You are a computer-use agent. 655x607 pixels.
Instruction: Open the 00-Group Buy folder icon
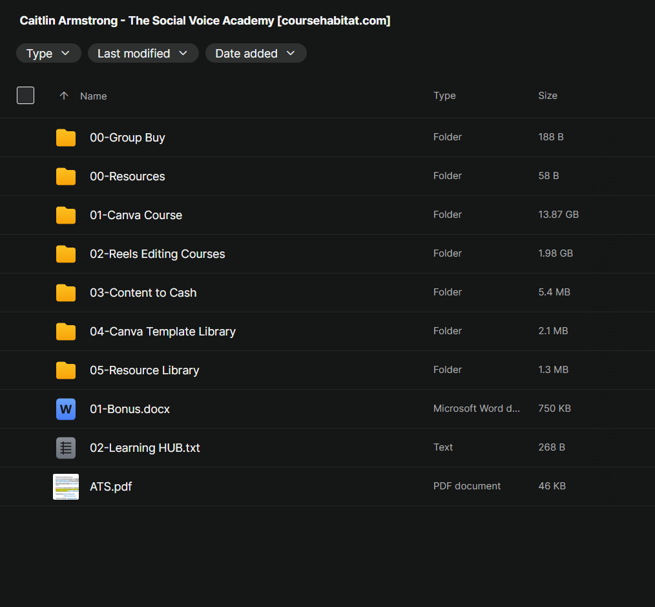coord(66,138)
